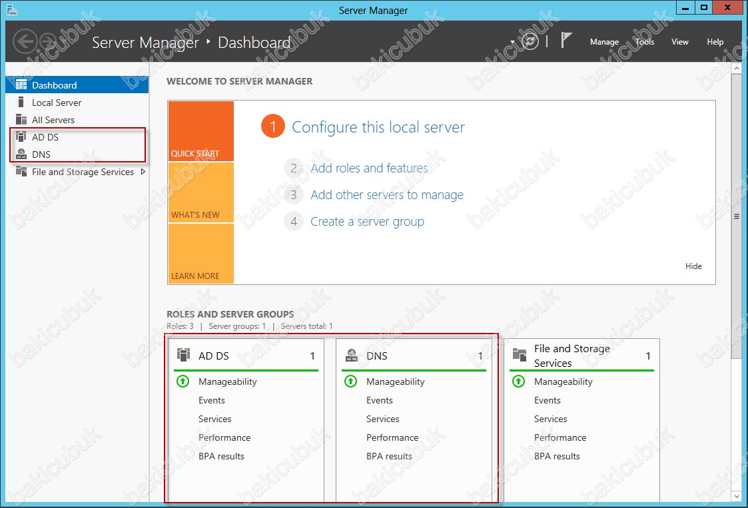Click BPA results in the DNS tile
The height and width of the screenshot is (508, 748).
click(x=389, y=456)
